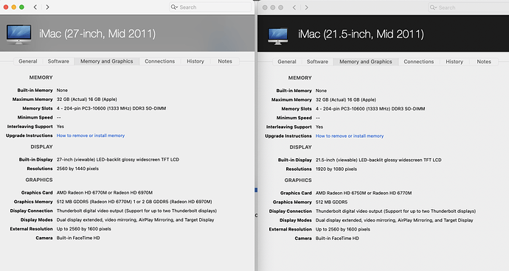
Task: Open the General tab in the 27-inch window
Action: 28,61
